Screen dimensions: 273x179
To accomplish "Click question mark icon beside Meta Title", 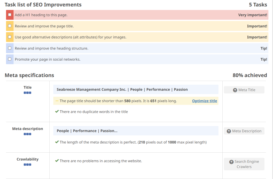I will pos(235,90).
